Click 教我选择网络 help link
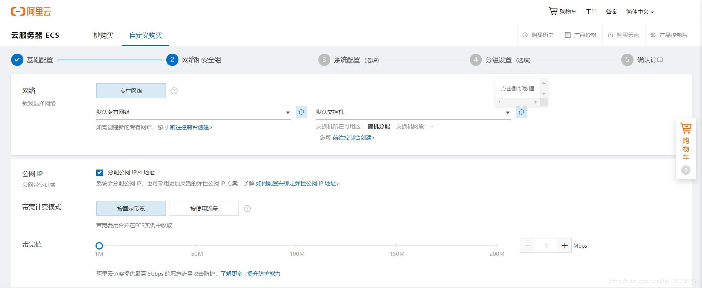 [39, 104]
